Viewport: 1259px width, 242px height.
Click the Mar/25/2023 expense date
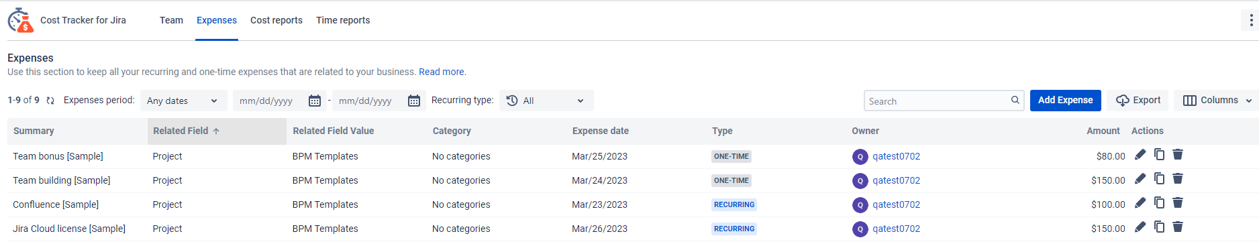click(x=599, y=156)
